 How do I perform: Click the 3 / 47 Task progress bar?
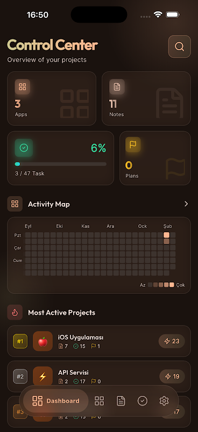61,164
